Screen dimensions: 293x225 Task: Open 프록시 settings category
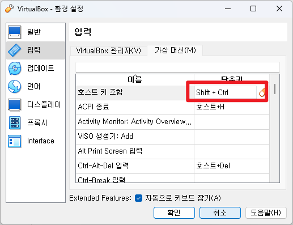point(36,123)
